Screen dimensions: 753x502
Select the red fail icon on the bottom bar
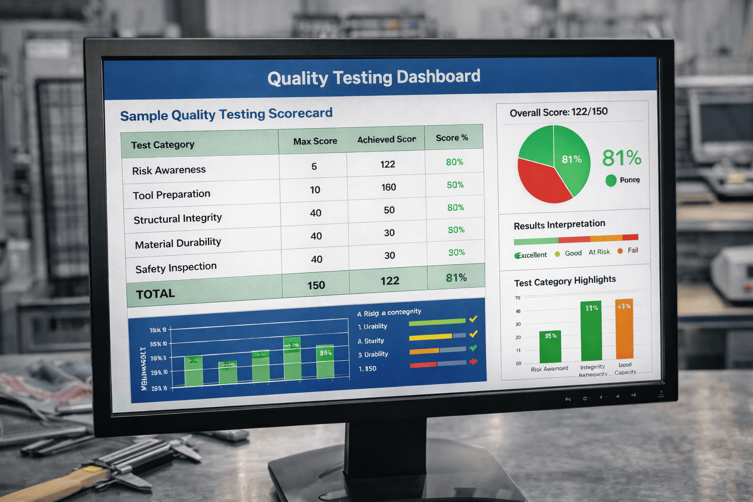(473, 362)
